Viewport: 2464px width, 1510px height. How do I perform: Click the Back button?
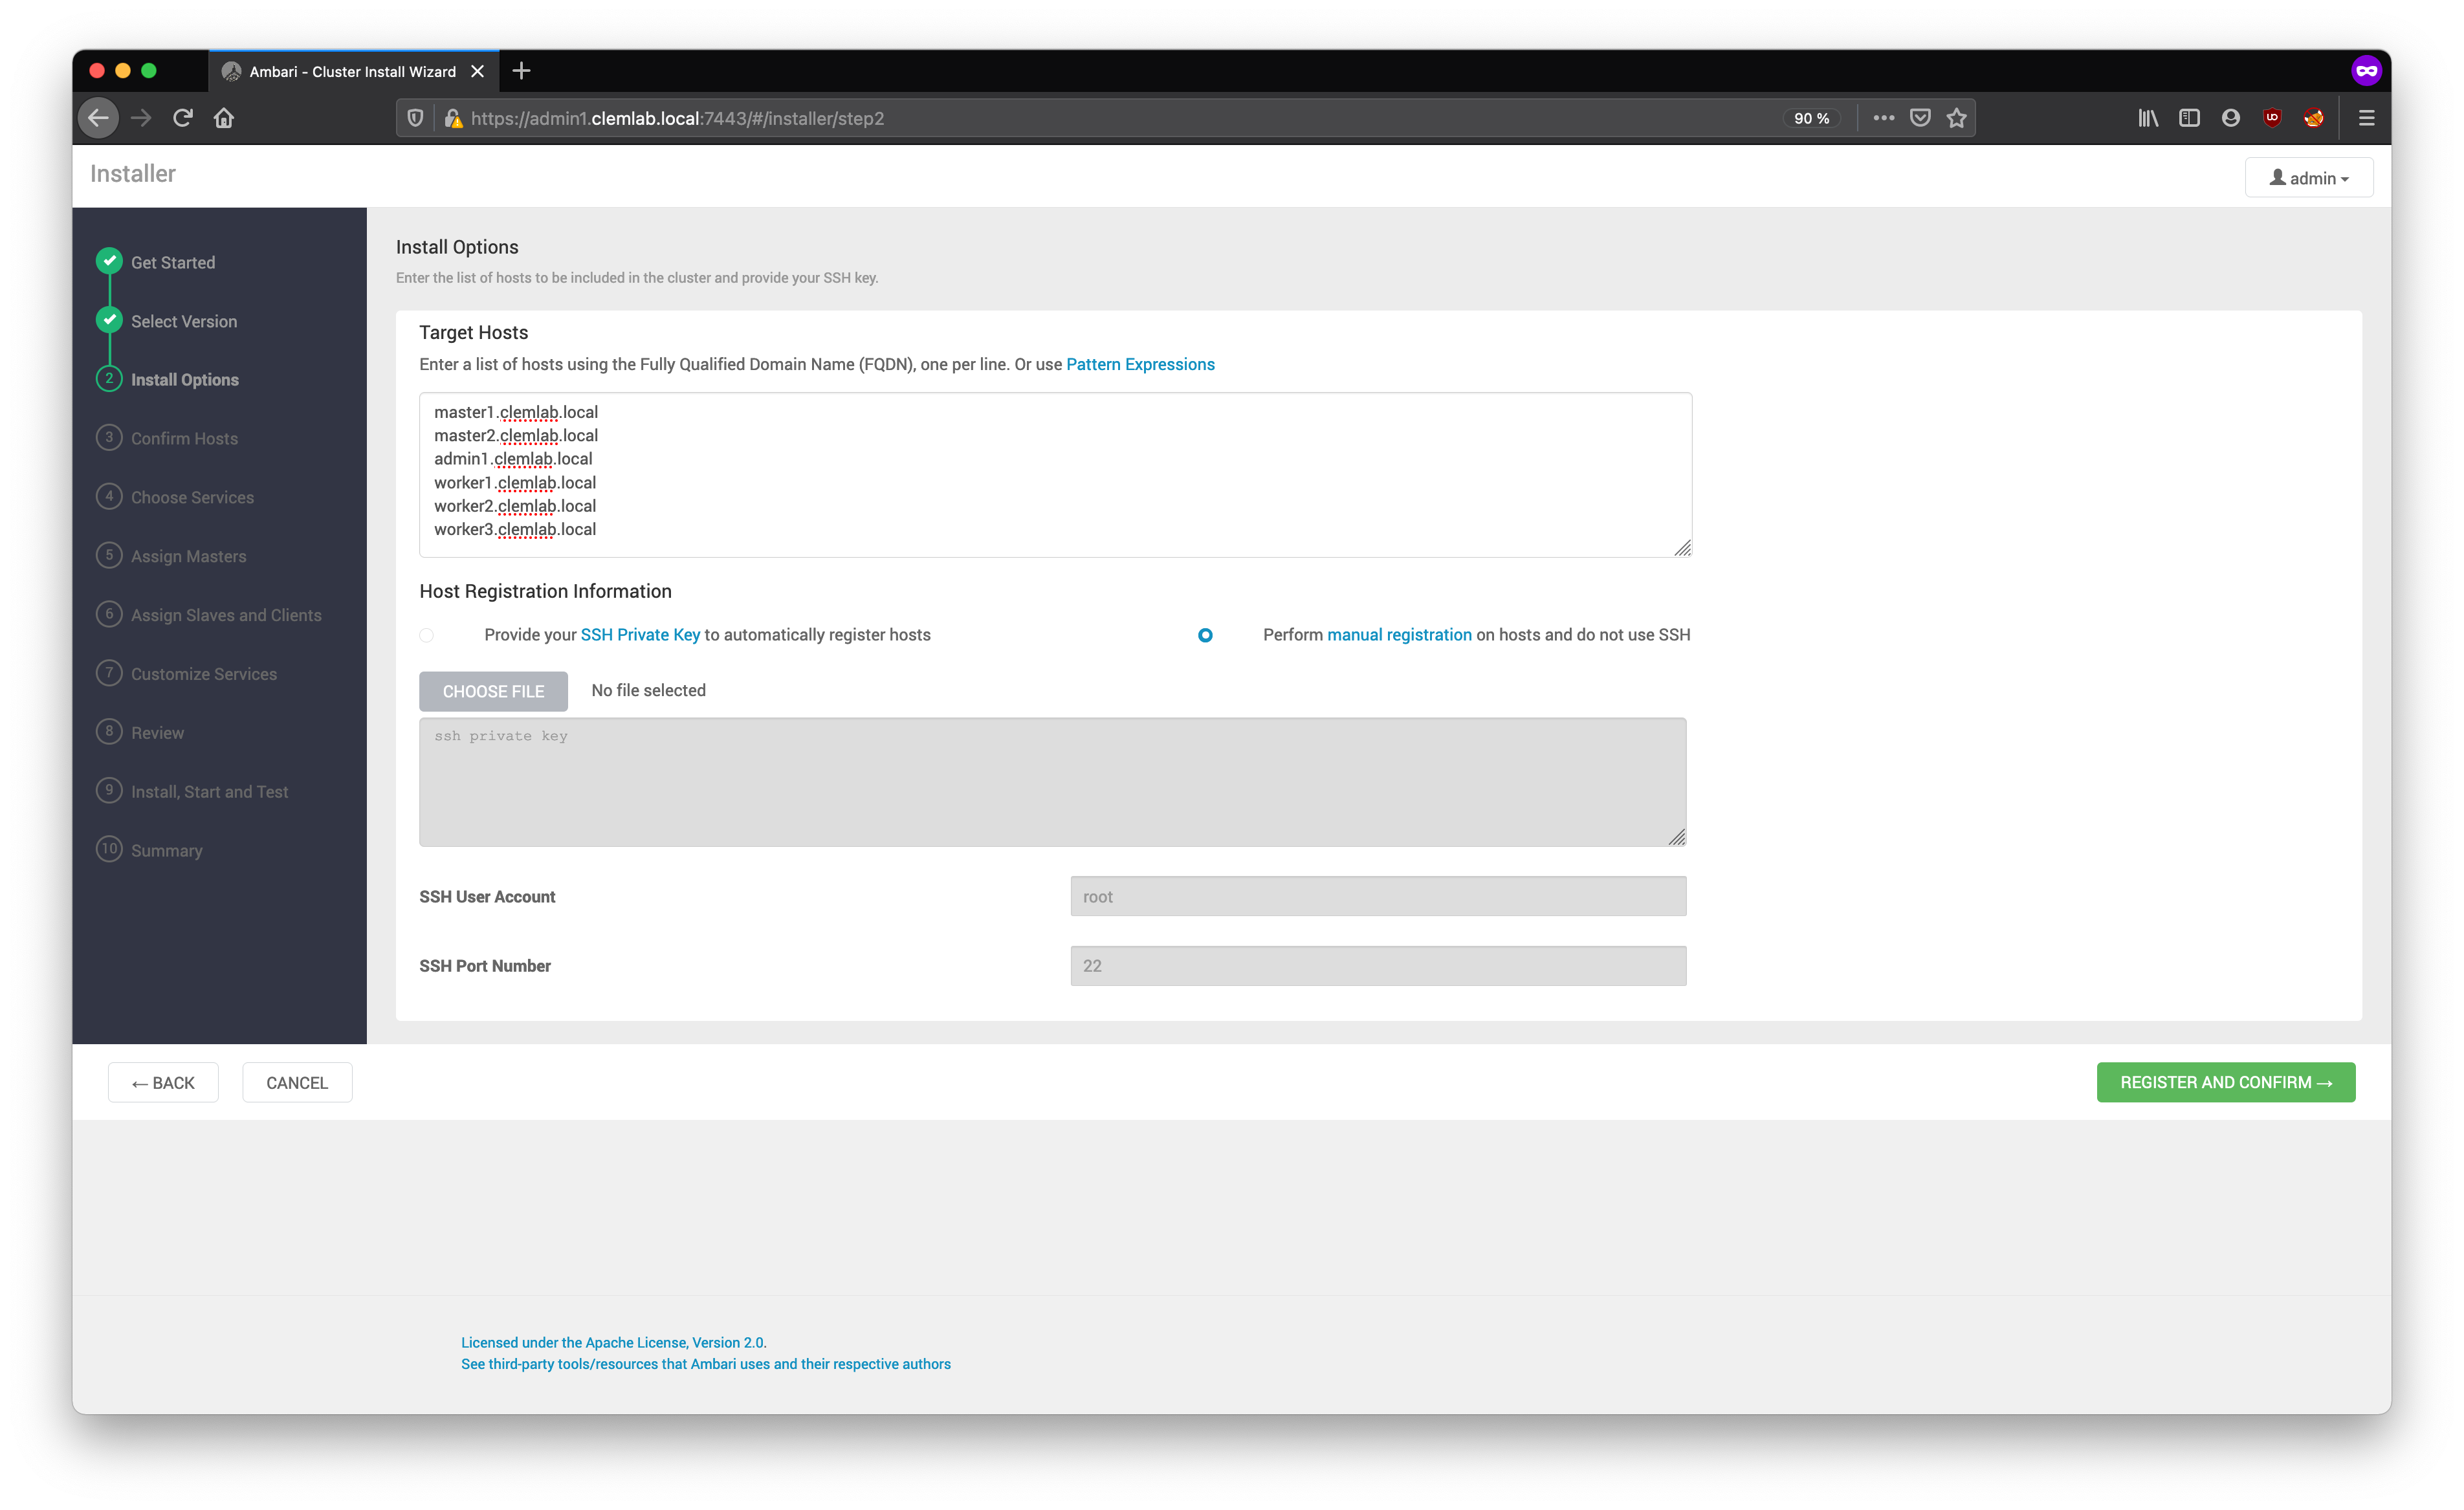[163, 1082]
